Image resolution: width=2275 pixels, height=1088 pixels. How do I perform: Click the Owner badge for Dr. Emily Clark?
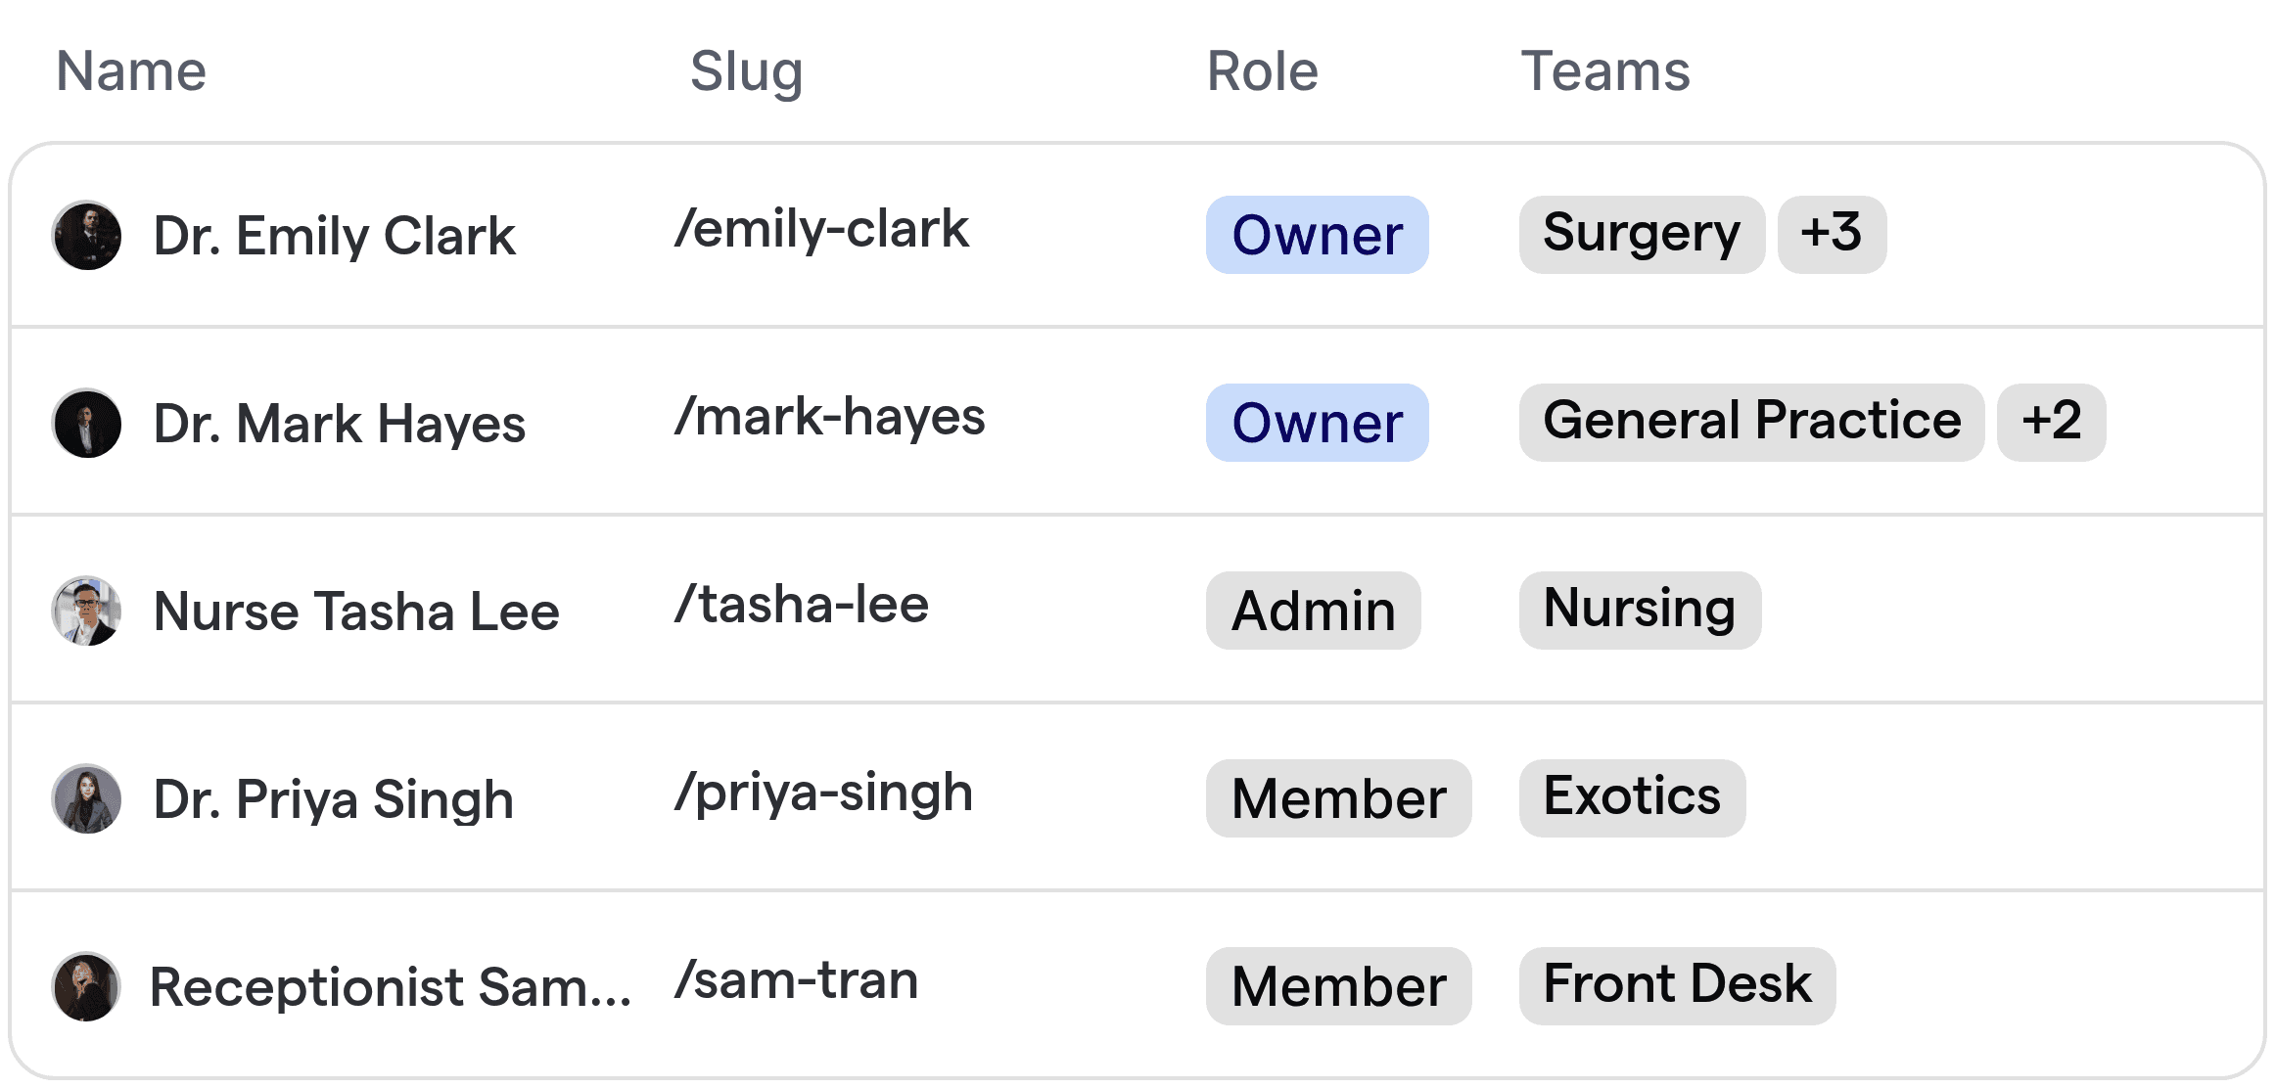1317,235
